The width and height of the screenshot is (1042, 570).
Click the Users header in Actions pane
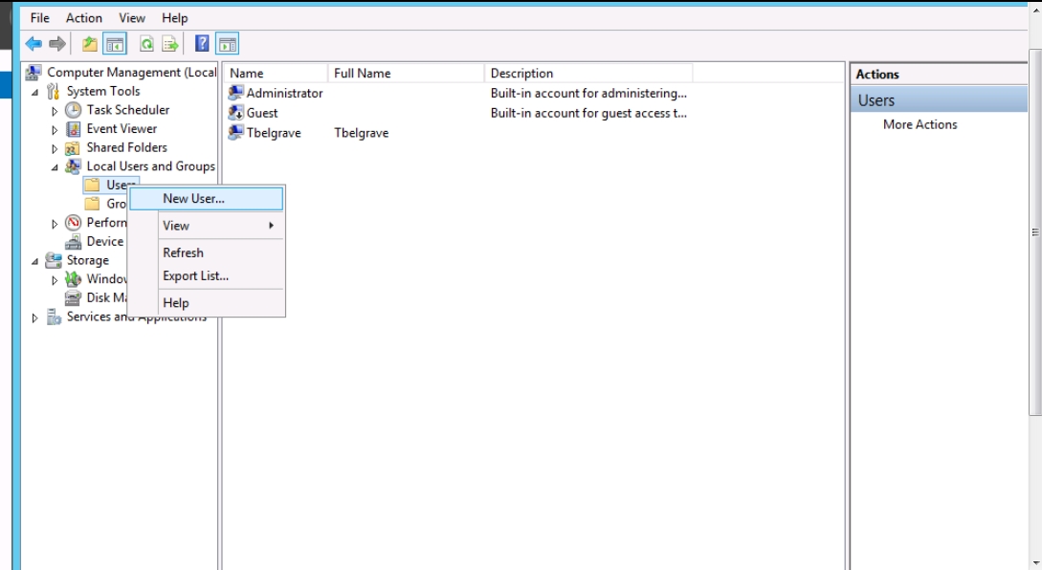pos(939,100)
